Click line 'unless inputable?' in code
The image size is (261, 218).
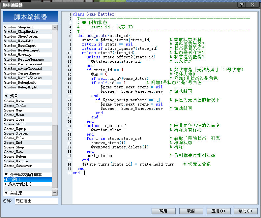tap(106, 126)
